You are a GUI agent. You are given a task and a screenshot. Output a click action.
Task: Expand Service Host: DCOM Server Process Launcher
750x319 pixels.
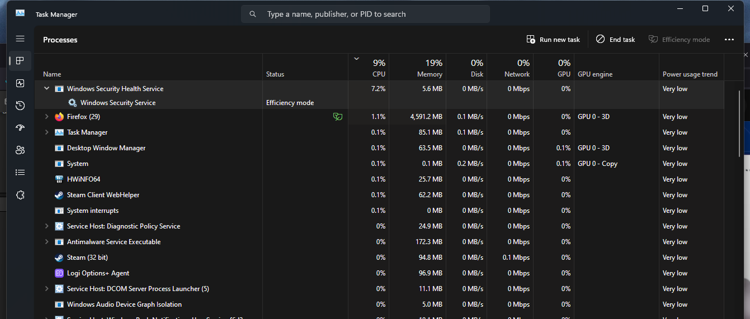coord(47,289)
